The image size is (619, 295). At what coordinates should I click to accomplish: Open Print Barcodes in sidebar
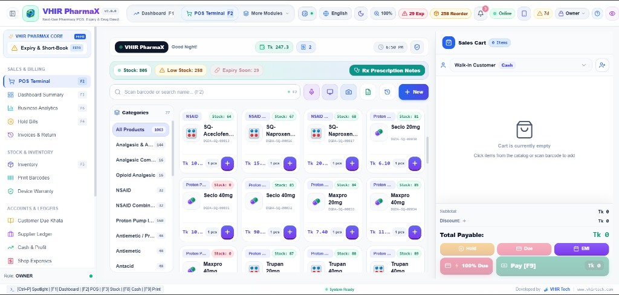point(47,178)
